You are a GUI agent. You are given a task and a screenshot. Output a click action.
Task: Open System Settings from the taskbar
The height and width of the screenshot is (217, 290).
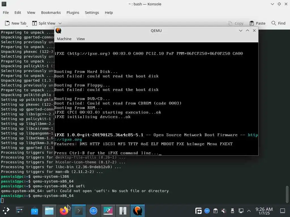pyautogui.click(x=20, y=211)
